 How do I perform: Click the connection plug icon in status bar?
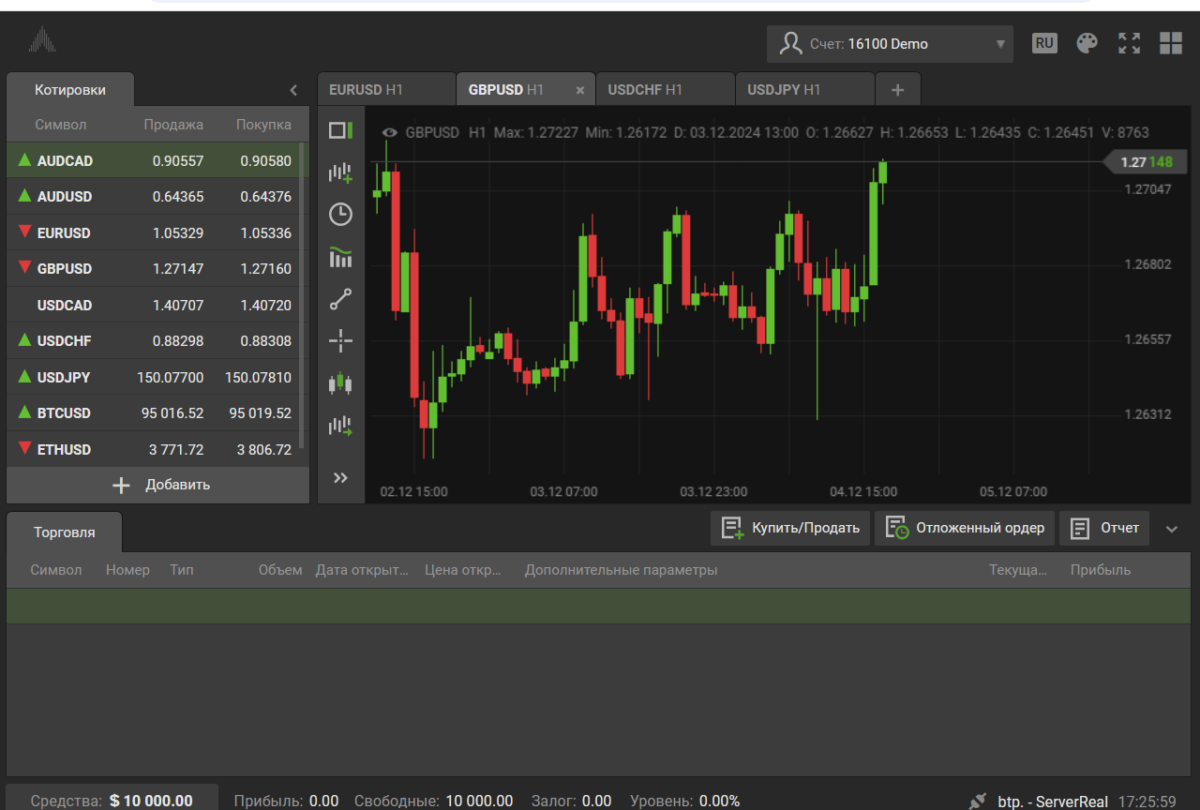[978, 802]
